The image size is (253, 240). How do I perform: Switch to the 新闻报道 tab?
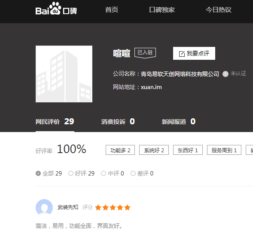[x=179, y=122]
